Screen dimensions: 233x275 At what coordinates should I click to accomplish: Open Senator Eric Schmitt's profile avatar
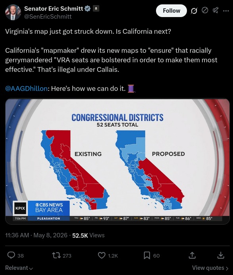[x=13, y=12]
